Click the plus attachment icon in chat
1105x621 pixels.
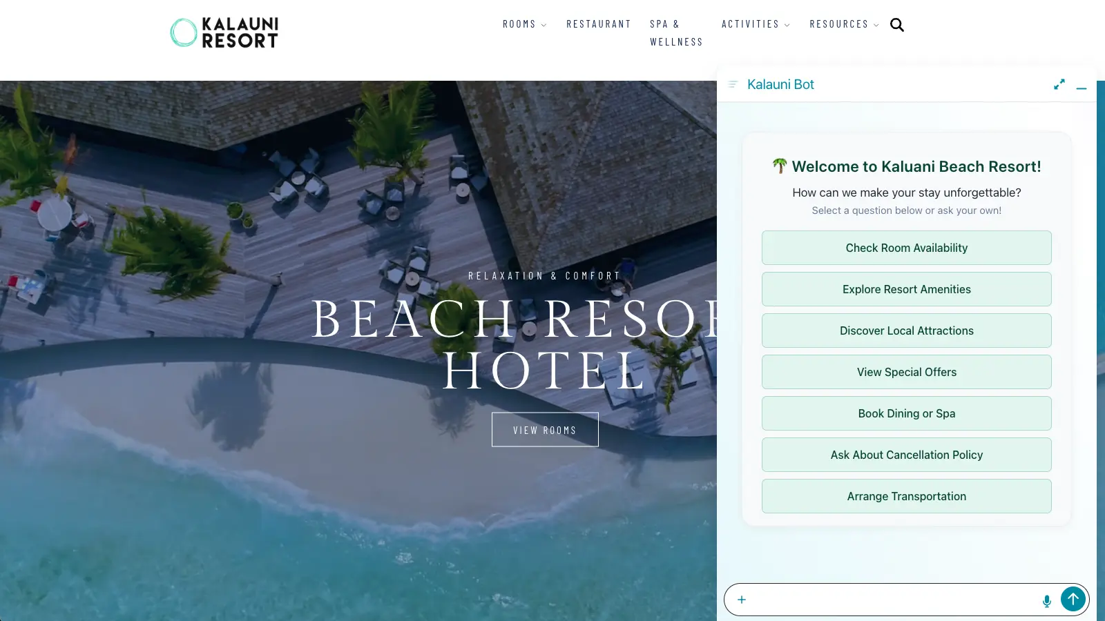coord(742,600)
